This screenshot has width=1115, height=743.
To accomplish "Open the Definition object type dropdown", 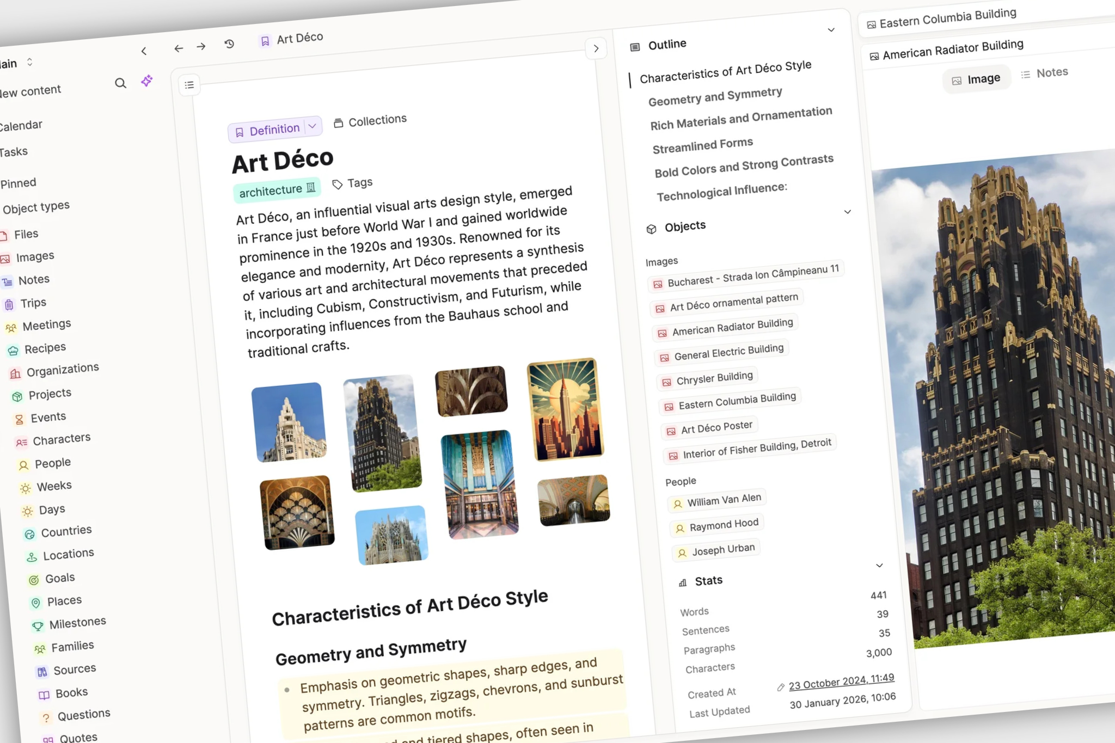I will (x=313, y=126).
